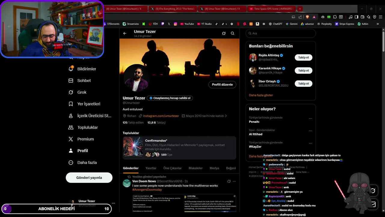Open Grok in the left sidebar
Screen dimensions: 385x217
78,92
